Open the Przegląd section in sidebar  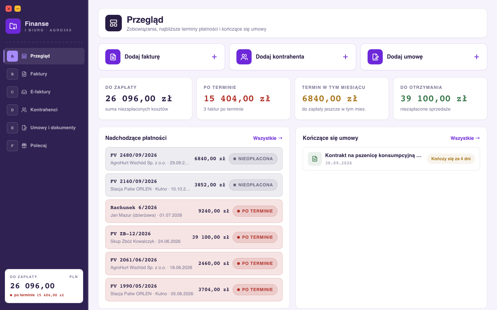coord(44,56)
